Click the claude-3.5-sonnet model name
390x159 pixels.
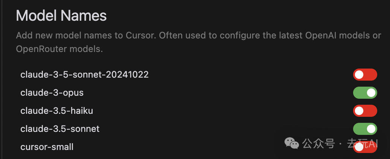[60, 128]
